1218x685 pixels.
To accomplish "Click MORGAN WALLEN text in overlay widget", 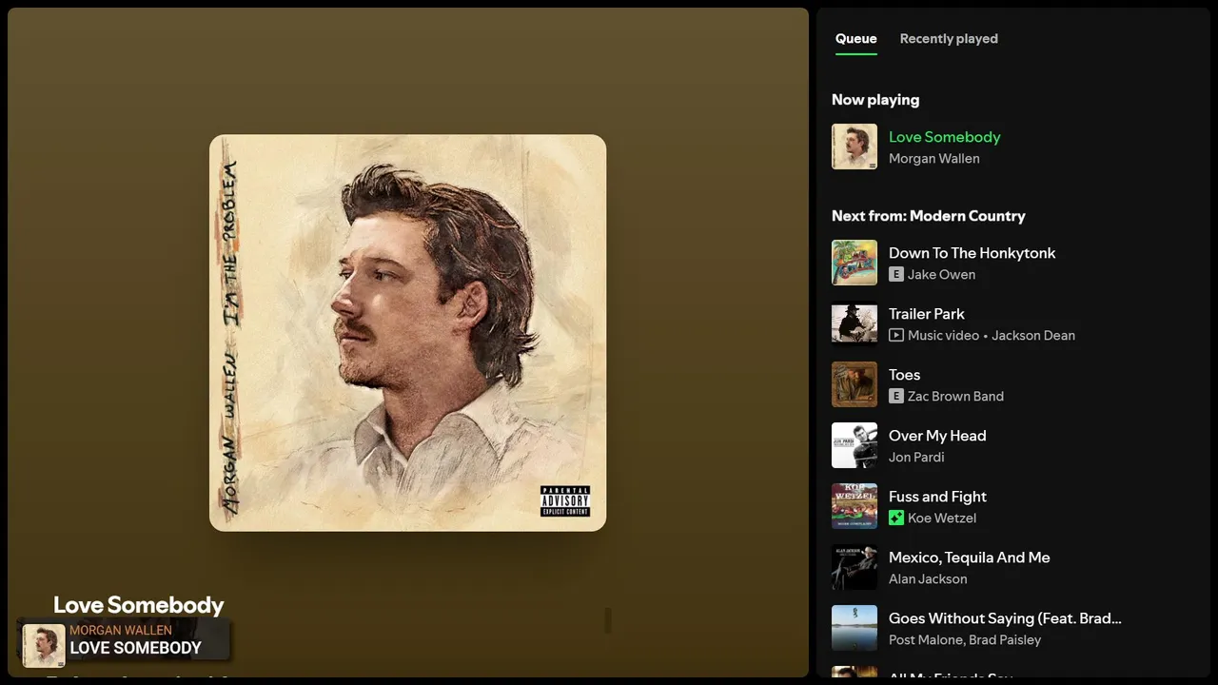I will click(121, 630).
